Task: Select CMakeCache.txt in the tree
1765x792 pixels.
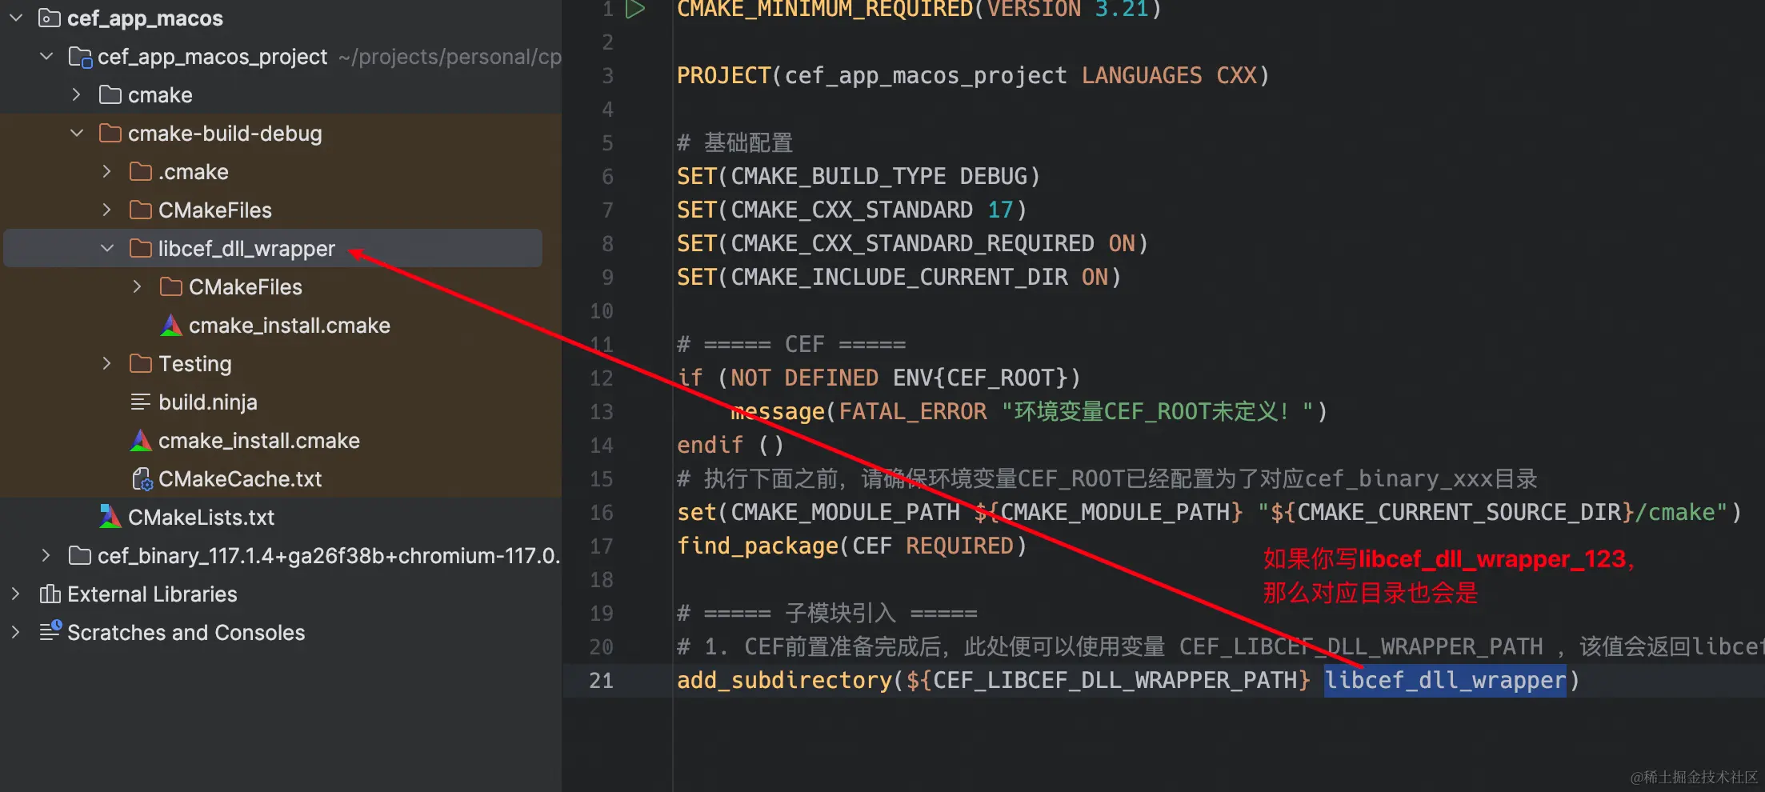Action: pos(240,478)
